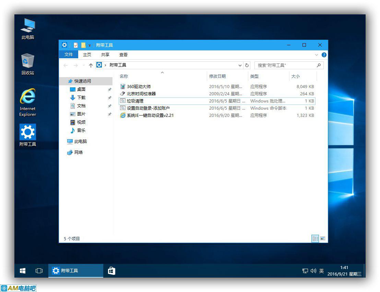The width and height of the screenshot is (380, 292).
Task: Click the Windows 批处理 type cell
Action: point(268,101)
